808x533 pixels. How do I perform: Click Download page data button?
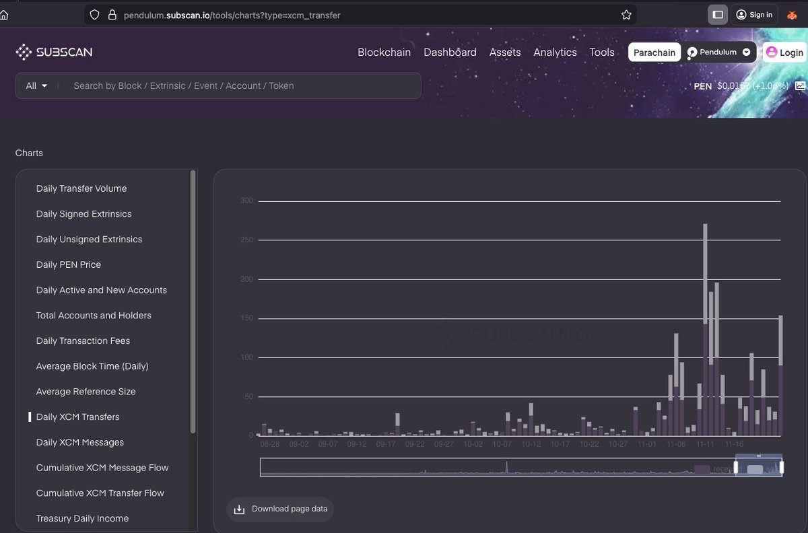(280, 509)
